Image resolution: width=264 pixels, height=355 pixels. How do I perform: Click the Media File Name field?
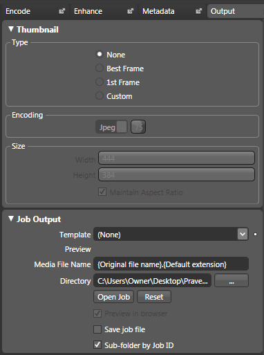coord(171,264)
